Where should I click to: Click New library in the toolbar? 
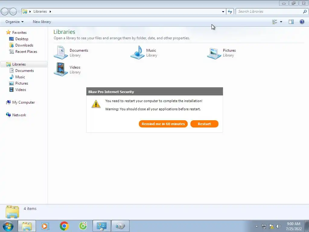[42, 22]
